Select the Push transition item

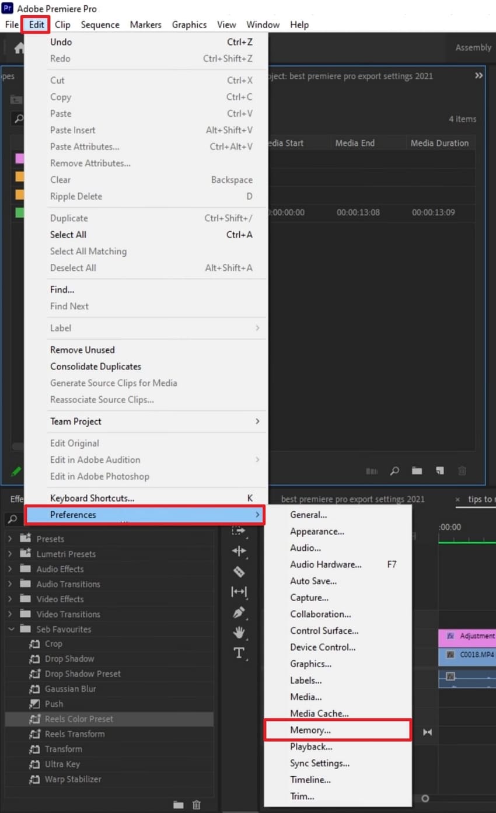(x=54, y=704)
